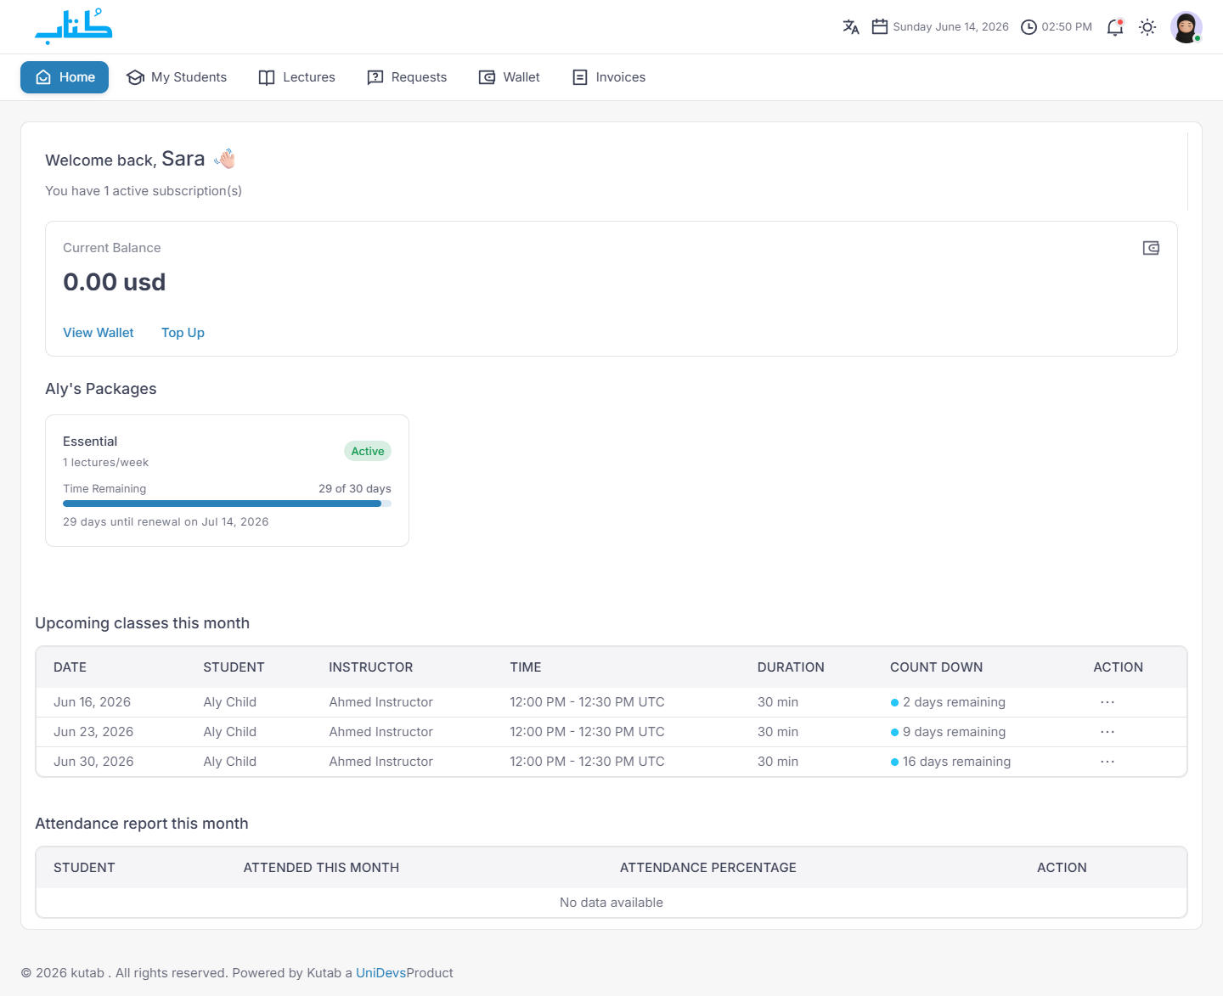Open the Invoices tab

(x=609, y=77)
